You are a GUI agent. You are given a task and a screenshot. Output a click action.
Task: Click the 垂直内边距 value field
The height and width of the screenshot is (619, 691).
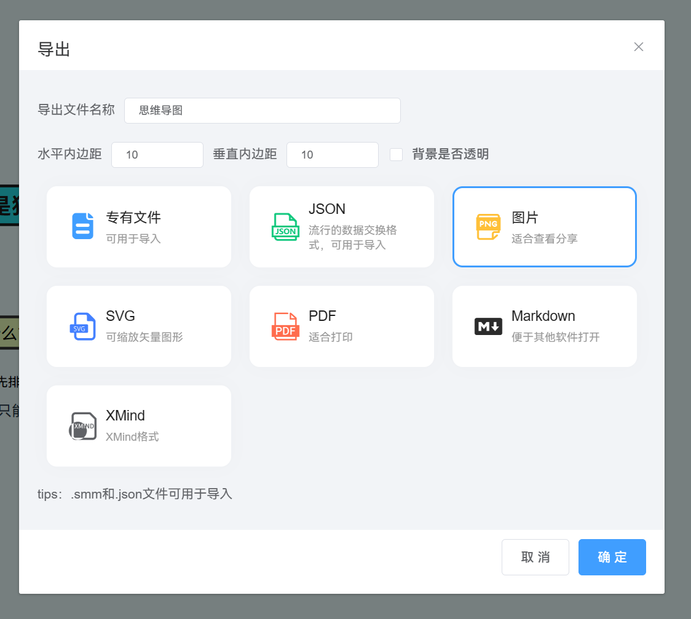333,155
